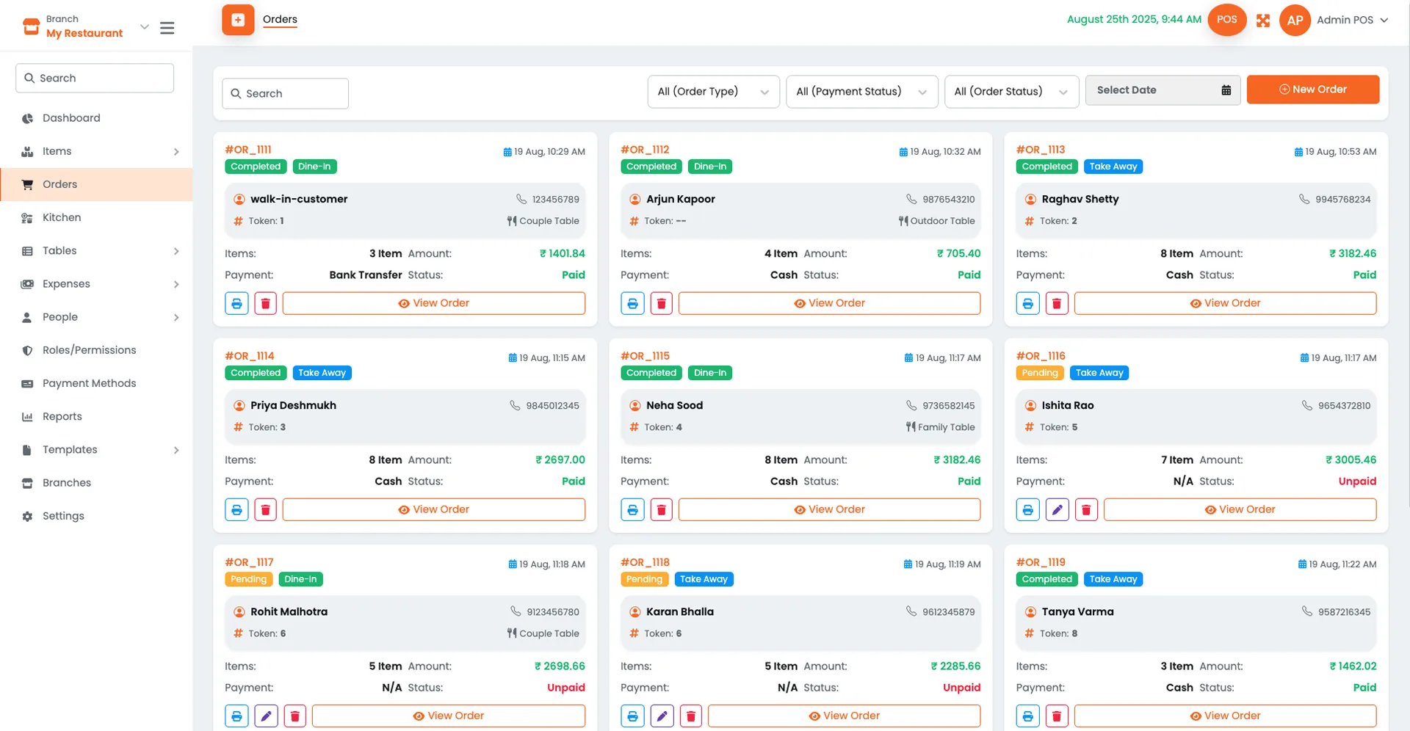Open the Payment Methods page
The image size is (1410, 731).
click(x=88, y=383)
